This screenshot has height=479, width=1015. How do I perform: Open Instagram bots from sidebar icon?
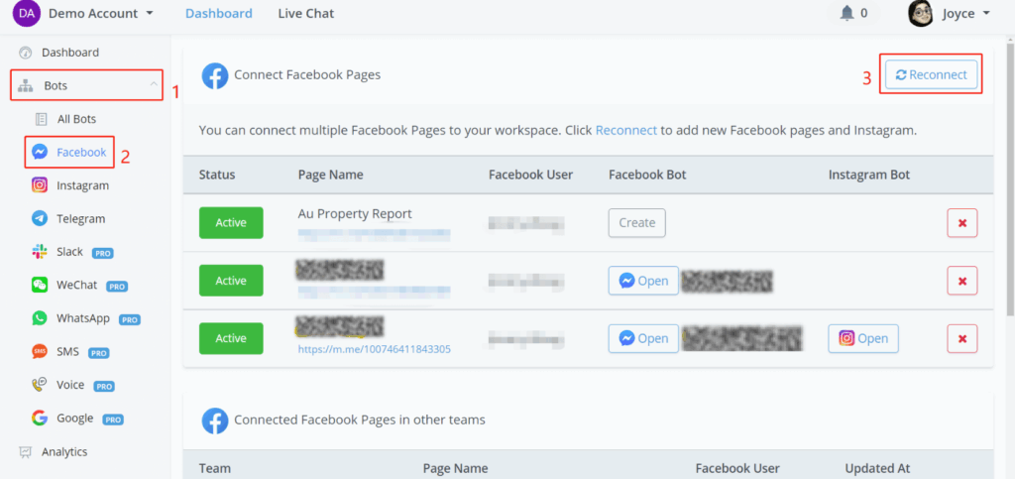point(40,185)
